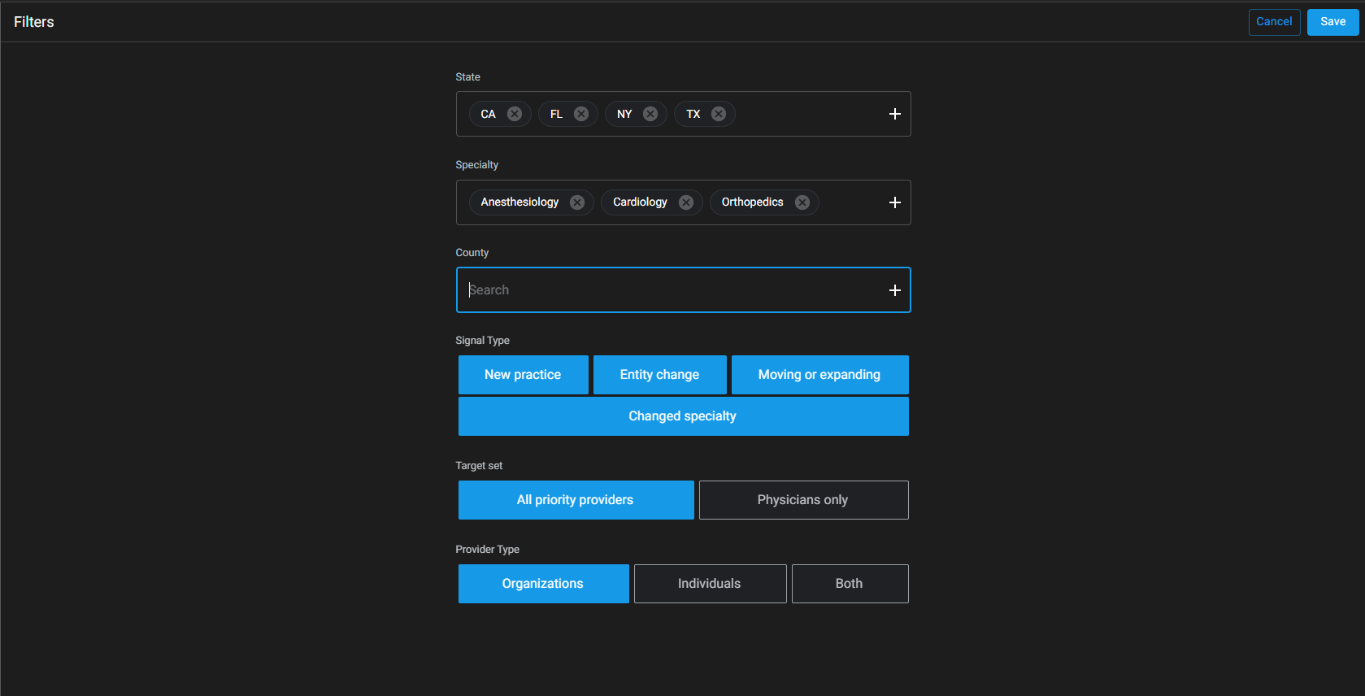Image resolution: width=1365 pixels, height=696 pixels.
Task: Click the Target set label
Action: click(479, 466)
